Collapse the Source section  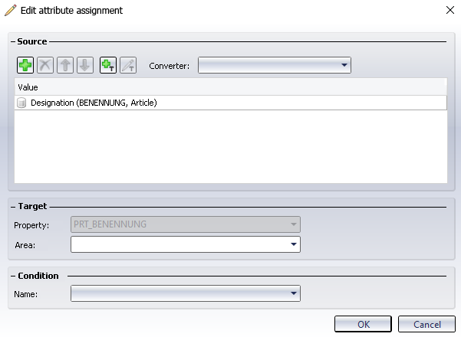click(x=13, y=41)
